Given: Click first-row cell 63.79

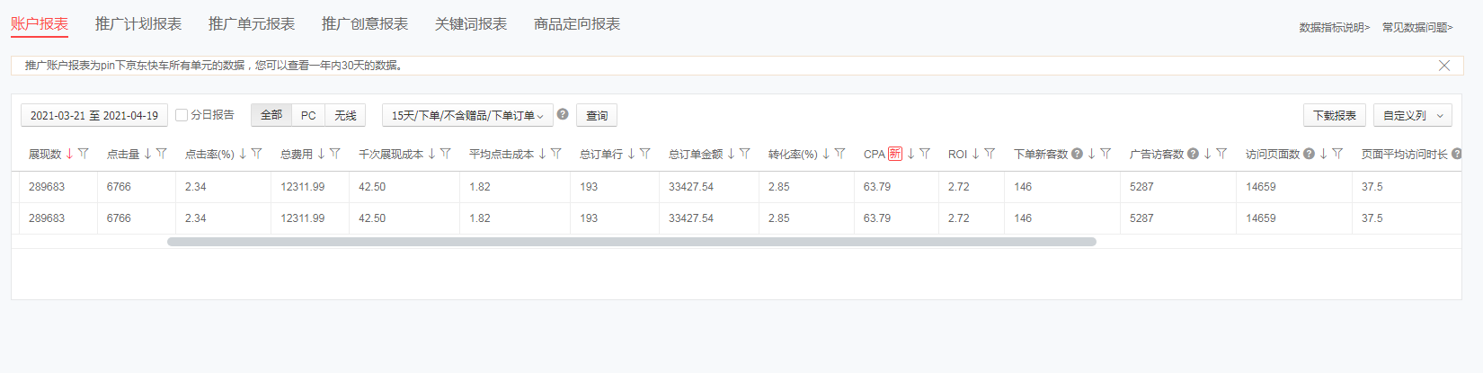Looking at the screenshot, I should click(x=877, y=187).
